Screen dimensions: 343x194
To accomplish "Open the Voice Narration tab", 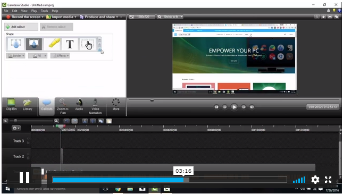I will [x=95, y=106].
